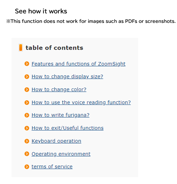Viewport: 177px width, 184px height.
Task: Open Features and functions of ZoomSight link
Action: 79,64
